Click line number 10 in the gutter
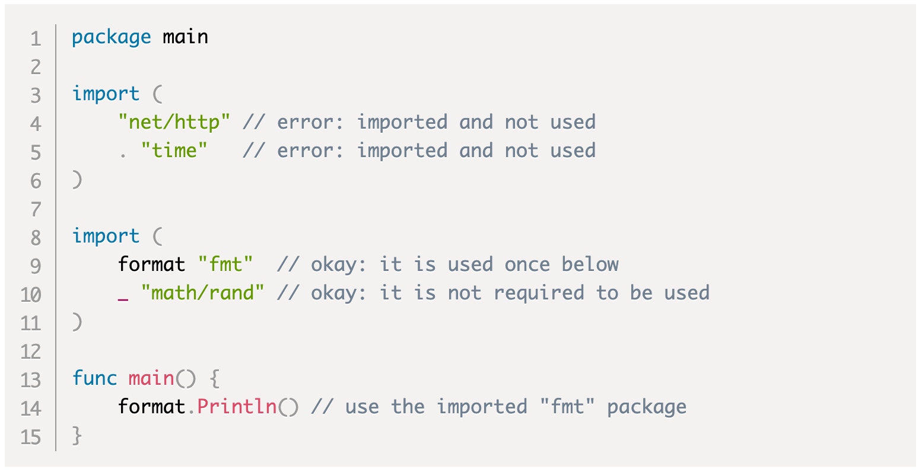The height and width of the screenshot is (472, 922). tap(31, 295)
